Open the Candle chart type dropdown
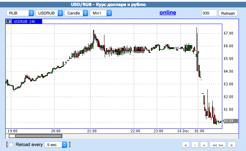 click(76, 13)
